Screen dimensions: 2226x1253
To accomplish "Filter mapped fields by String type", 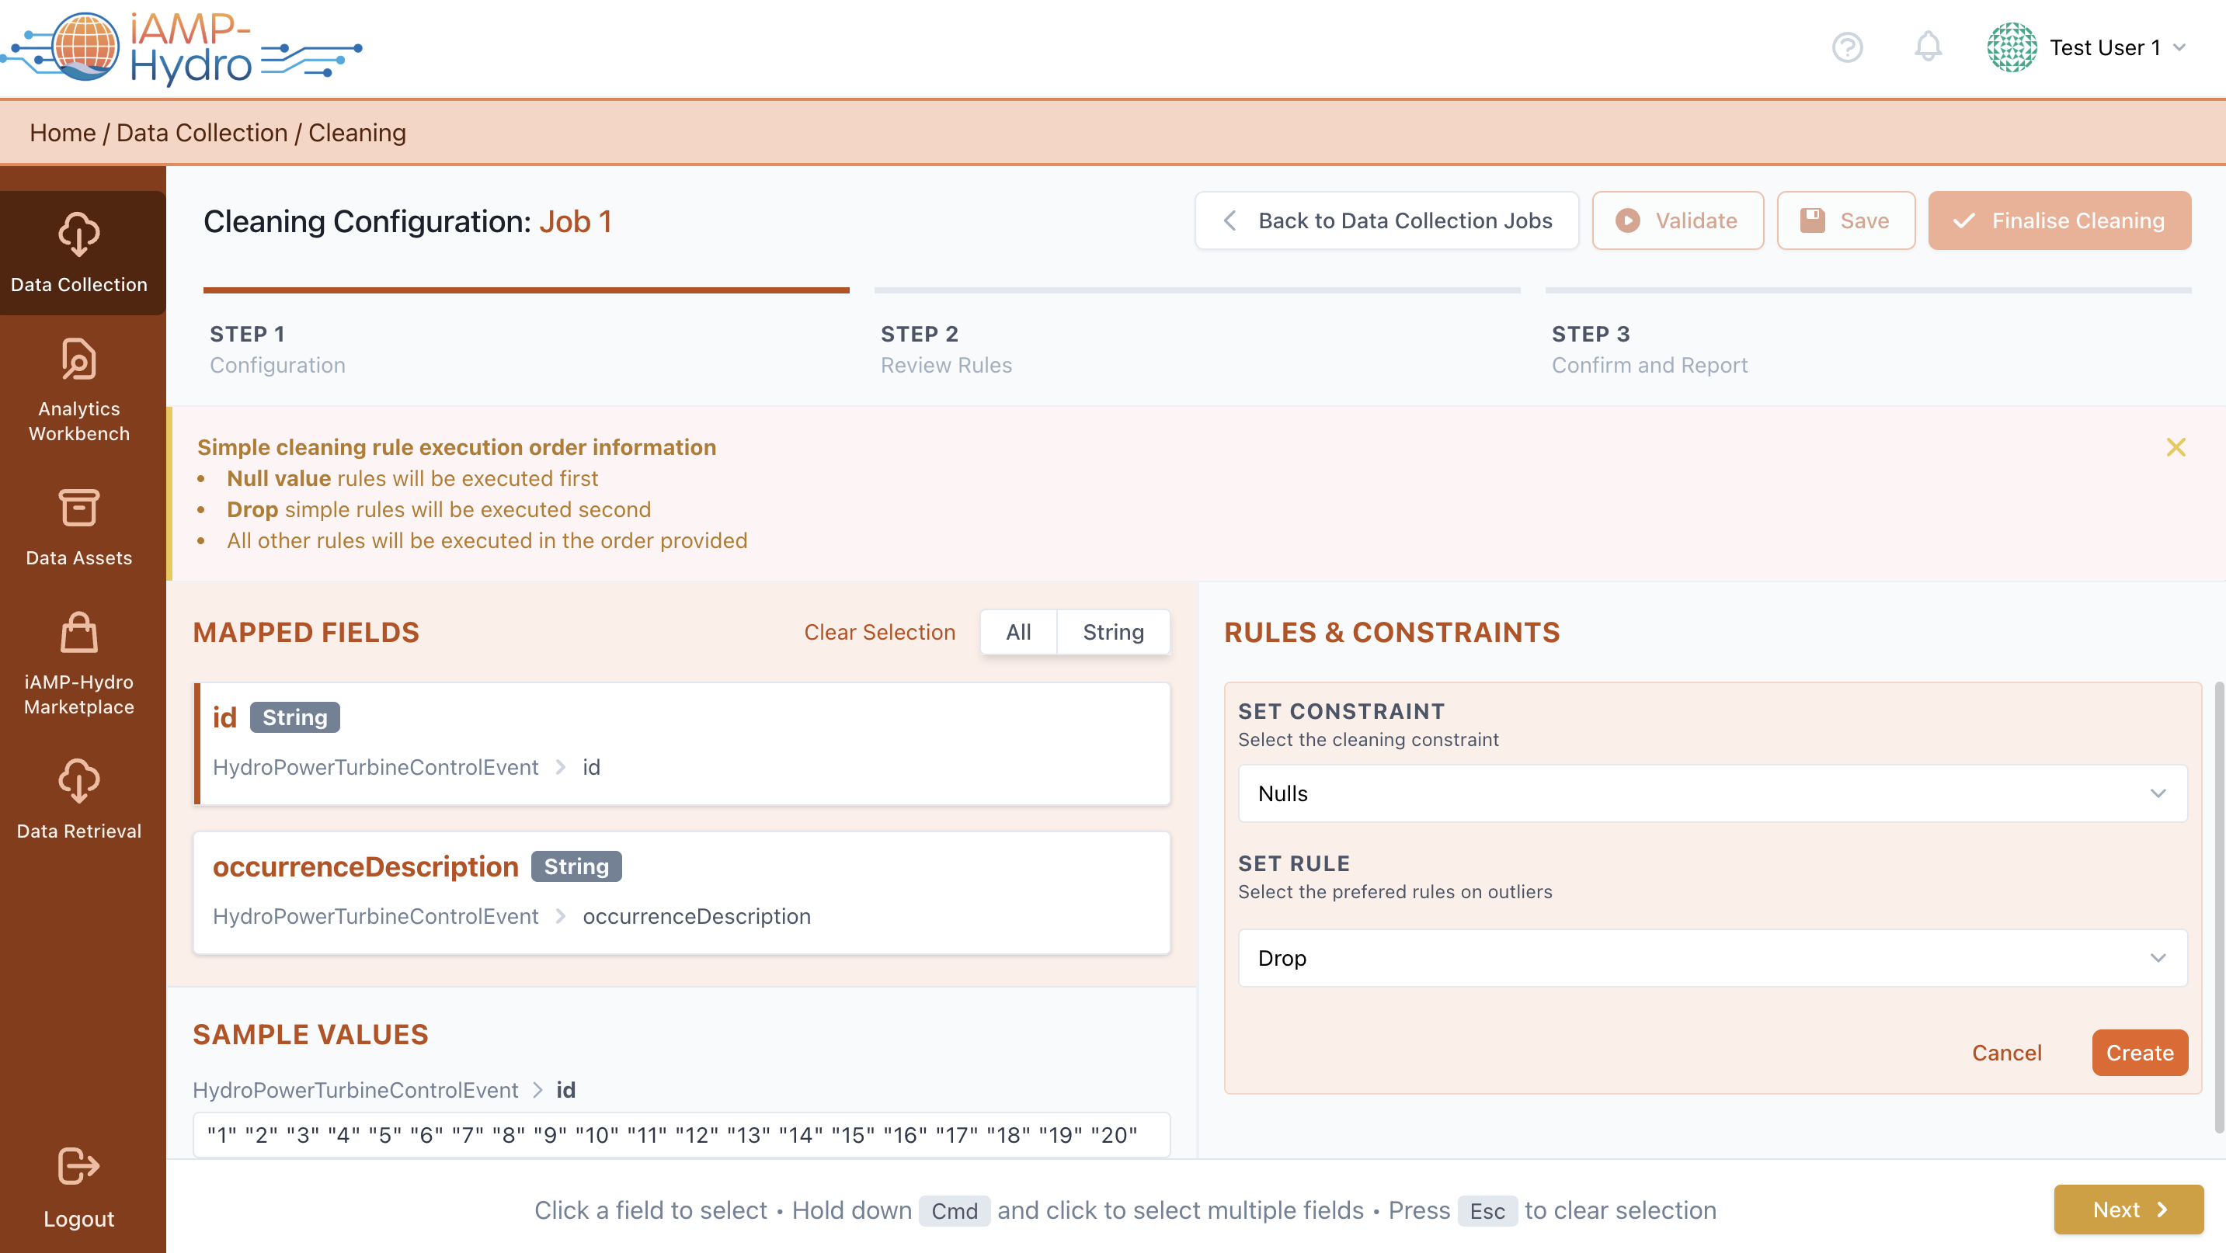I will 1113,632.
